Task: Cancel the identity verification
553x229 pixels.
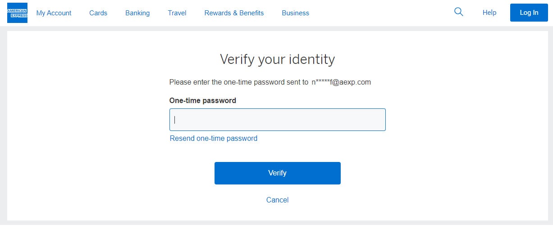Action: click(277, 200)
